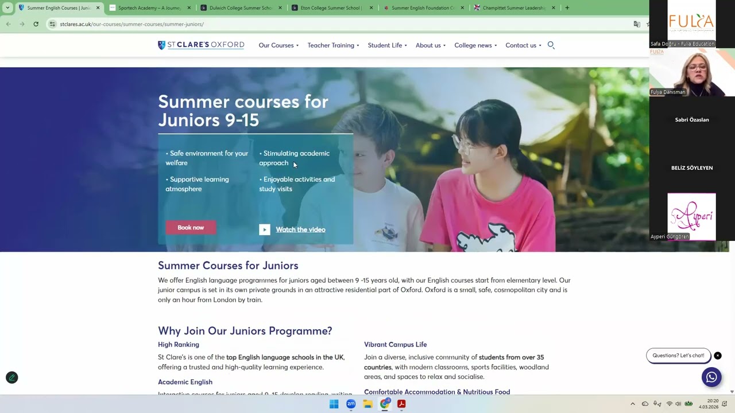This screenshot has width=735, height=413.
Task: Dismiss the Questions chat popup with X
Action: pos(718,356)
